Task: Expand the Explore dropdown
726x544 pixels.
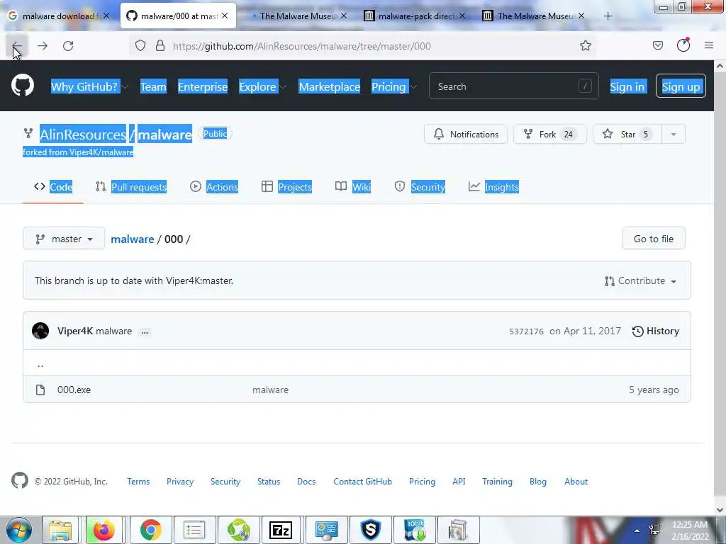Action: [262, 86]
